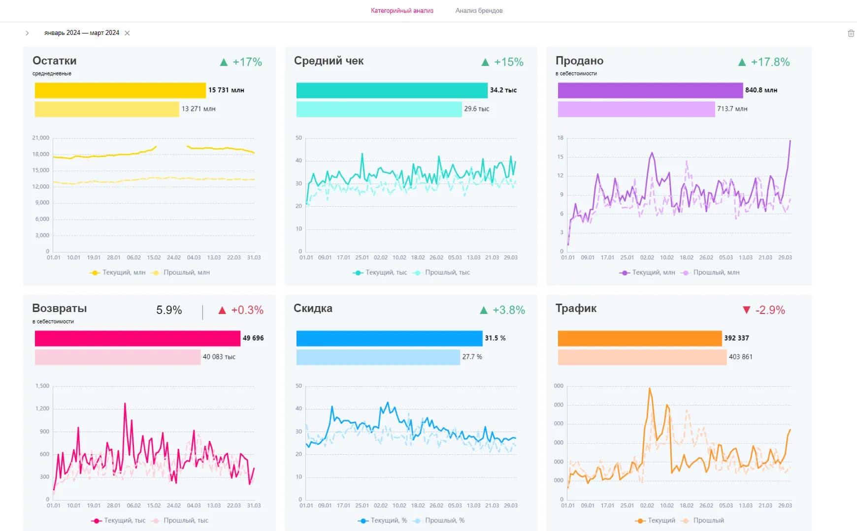Image resolution: width=857 pixels, height=531 pixels.
Task: Click the orange 392 337 traffic bar
Action: tap(639, 339)
